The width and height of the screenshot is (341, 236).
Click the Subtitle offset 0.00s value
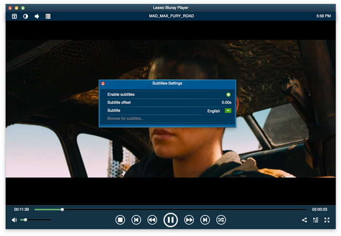(226, 103)
